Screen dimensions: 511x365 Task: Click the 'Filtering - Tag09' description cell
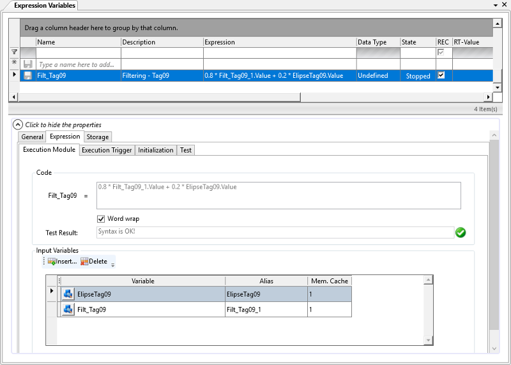pyautogui.click(x=162, y=75)
